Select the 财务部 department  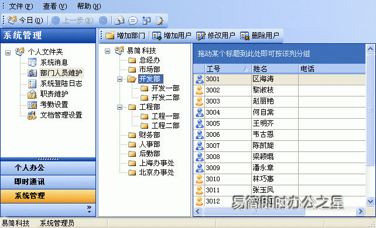[x=149, y=135]
